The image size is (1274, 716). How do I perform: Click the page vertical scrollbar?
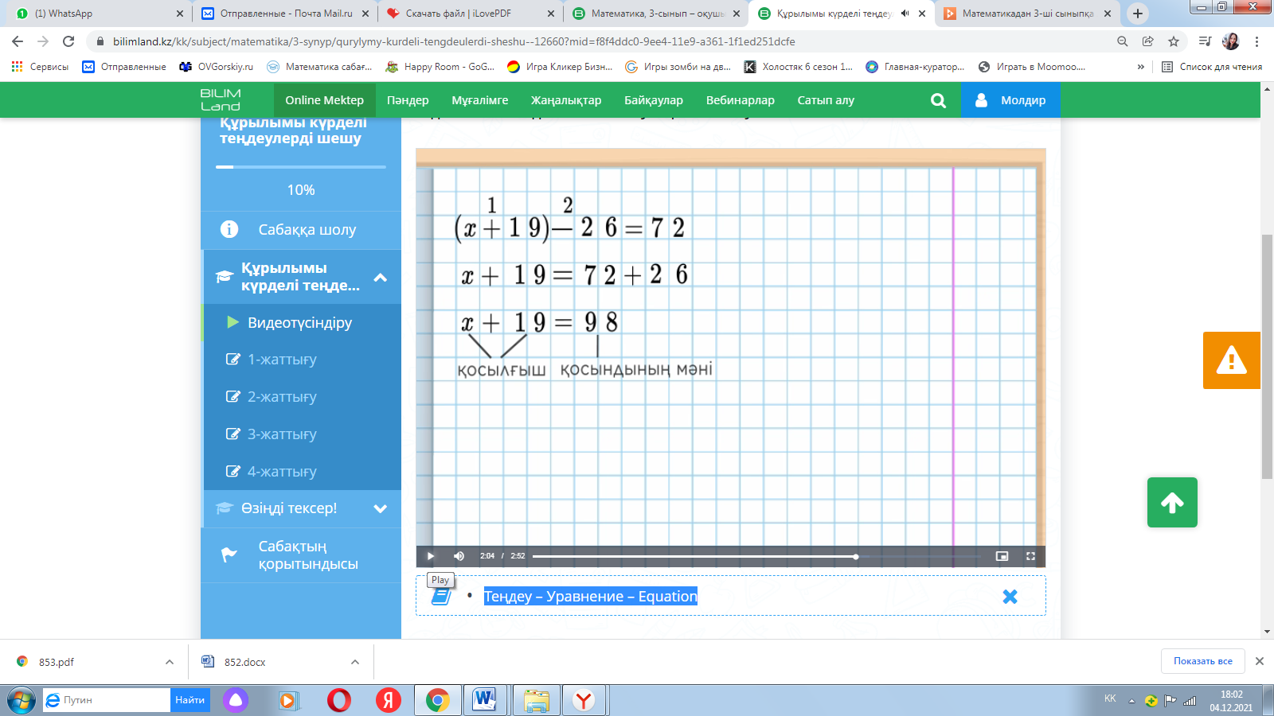click(1267, 356)
